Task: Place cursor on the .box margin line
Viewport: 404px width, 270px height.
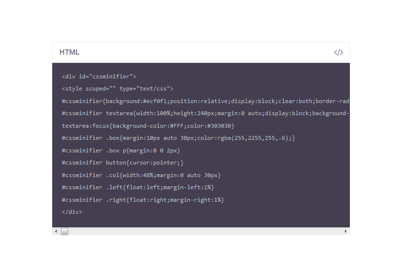Action: [x=178, y=138]
